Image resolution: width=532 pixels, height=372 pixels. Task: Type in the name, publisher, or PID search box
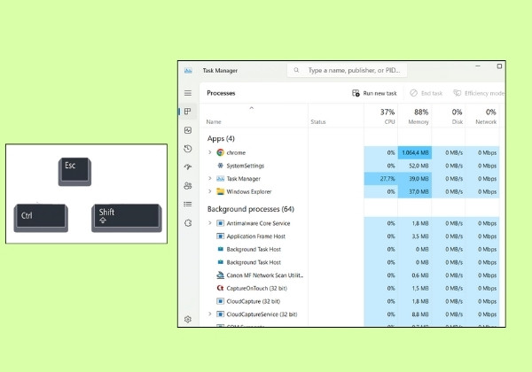pos(347,70)
